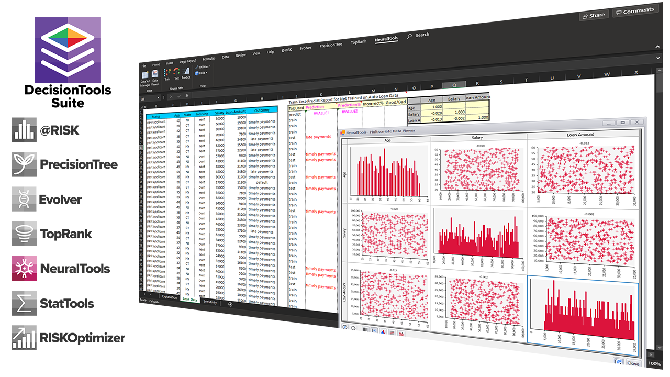Select the NeuralTools ribbon tab
Image resolution: width=670 pixels, height=377 pixels.
tap(386, 39)
